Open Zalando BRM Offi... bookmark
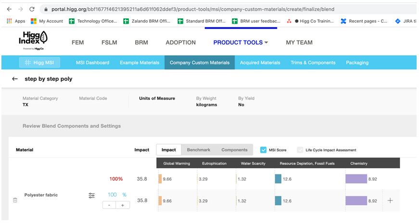 tap(147, 21)
